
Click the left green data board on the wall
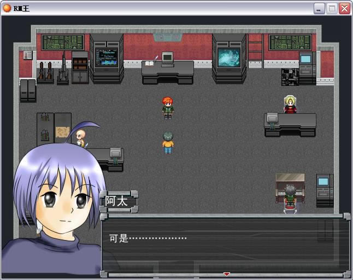(x=63, y=42)
